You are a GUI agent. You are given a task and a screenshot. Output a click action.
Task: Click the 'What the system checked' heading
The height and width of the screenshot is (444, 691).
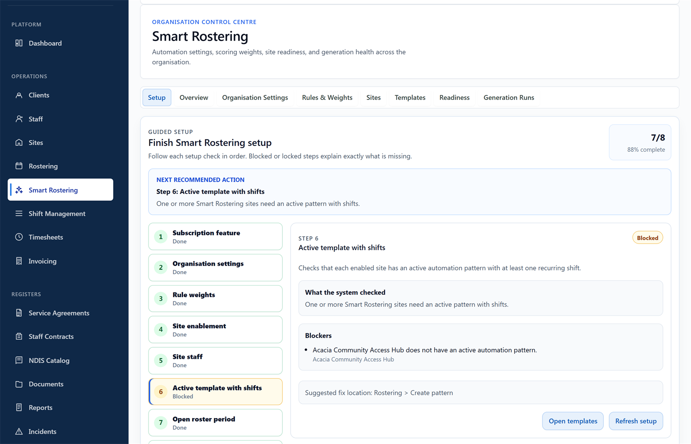[345, 292]
